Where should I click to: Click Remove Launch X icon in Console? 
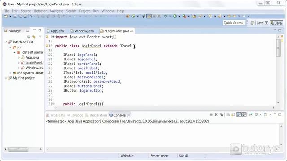point(216,114)
